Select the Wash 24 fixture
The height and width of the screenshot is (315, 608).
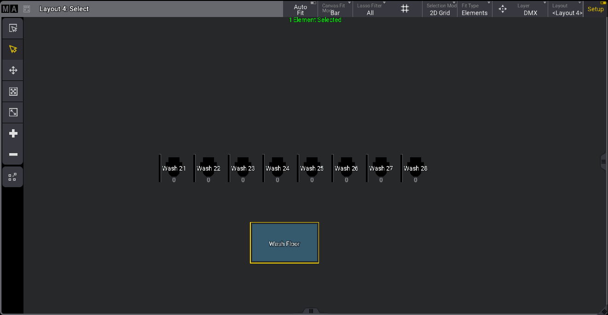tap(277, 169)
